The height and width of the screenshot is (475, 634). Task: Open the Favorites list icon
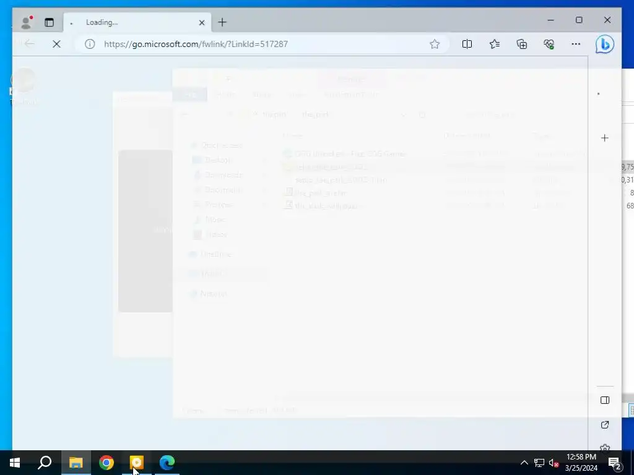tap(495, 44)
